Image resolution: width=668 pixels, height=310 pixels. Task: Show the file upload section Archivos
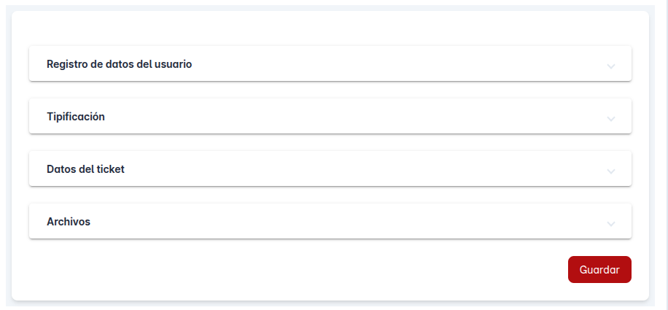point(330,222)
